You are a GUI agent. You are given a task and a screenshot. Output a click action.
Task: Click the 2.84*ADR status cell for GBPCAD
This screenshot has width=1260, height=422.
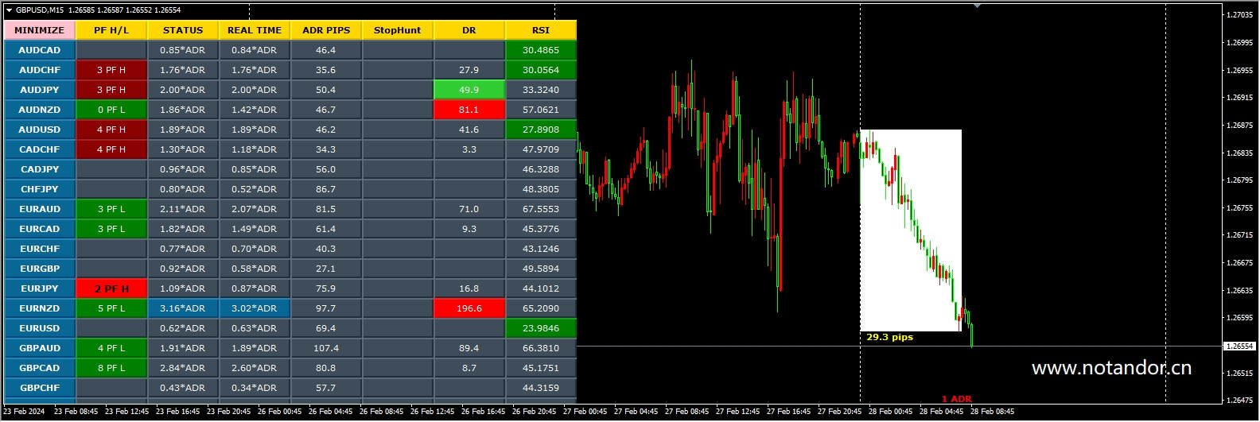(x=183, y=368)
